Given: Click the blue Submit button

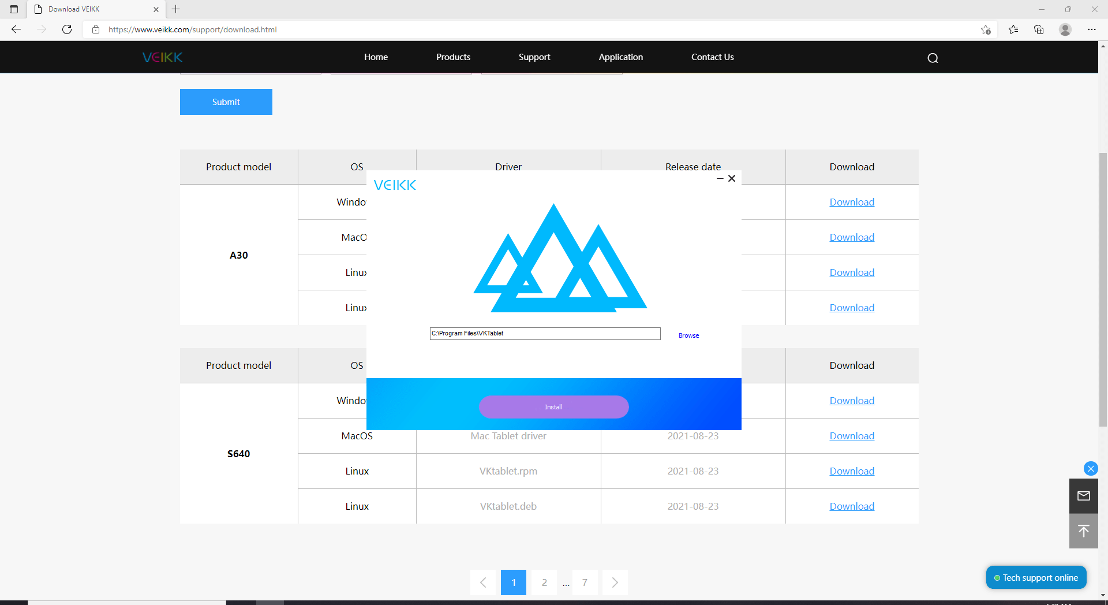Looking at the screenshot, I should 226,102.
